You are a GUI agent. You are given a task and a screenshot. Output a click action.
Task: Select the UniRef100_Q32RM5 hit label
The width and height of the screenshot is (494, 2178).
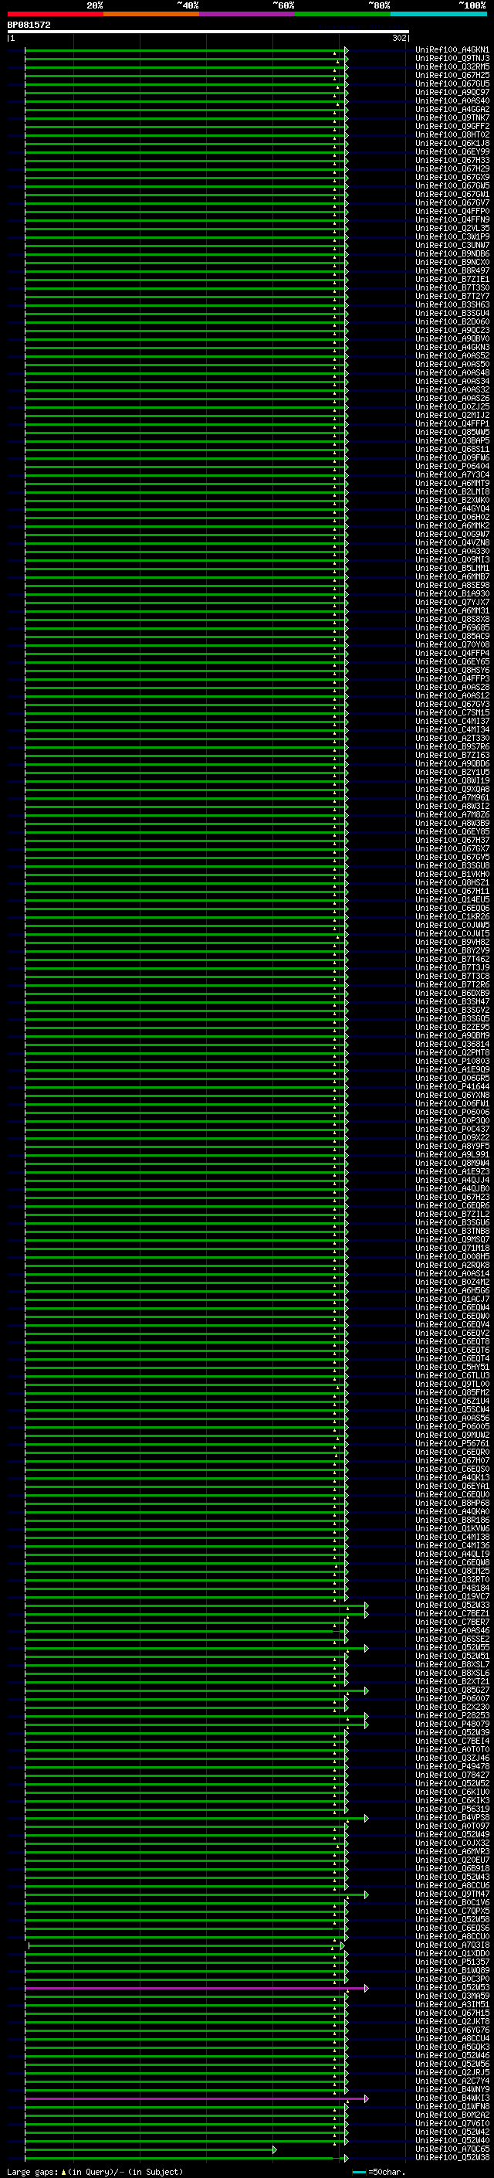pyautogui.click(x=452, y=66)
